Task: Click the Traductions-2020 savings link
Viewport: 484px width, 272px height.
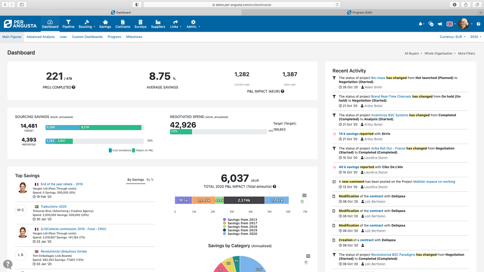Action: (54, 207)
